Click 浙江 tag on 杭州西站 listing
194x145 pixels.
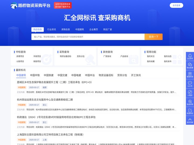[x=44, y=105]
